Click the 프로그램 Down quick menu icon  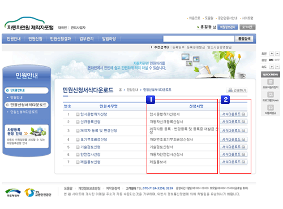click(271, 95)
